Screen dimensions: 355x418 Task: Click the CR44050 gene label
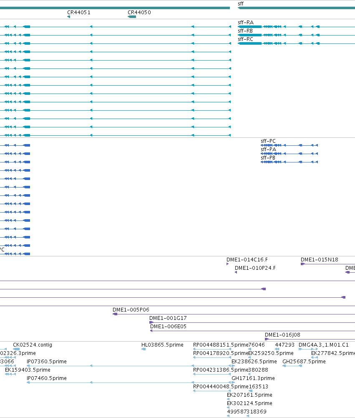tap(139, 13)
